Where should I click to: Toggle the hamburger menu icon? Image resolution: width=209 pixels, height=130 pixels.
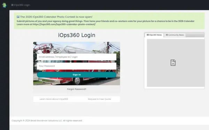(x=12, y=5)
